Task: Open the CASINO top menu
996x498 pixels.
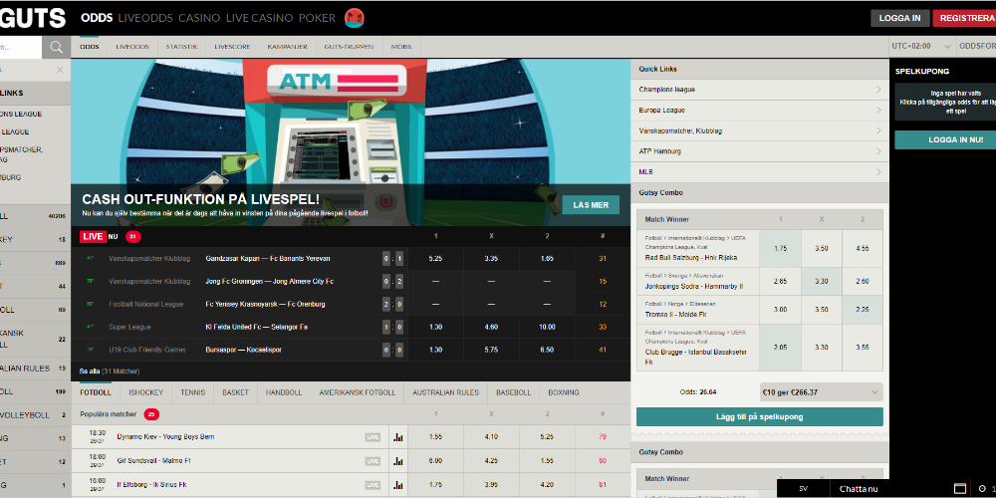Action: coord(199,18)
